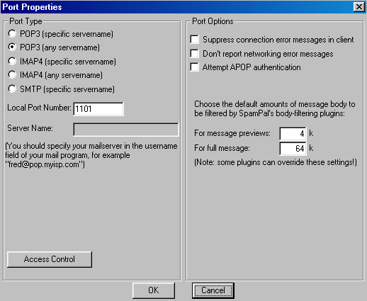The image size is (367, 301).
Task: Click the greyed Server Name field
Action: coord(126,130)
